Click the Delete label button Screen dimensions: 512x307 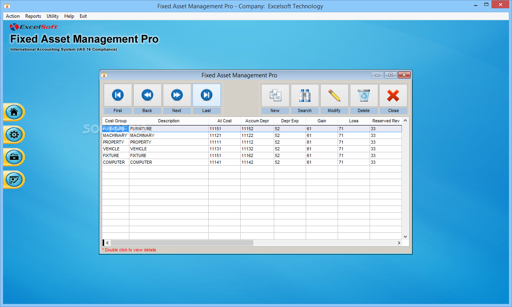(x=364, y=110)
